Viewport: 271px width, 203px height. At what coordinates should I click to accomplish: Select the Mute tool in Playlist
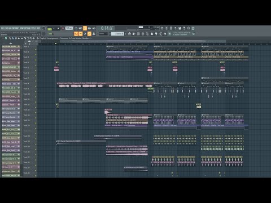[x=19, y=38]
